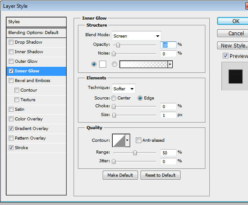The height and width of the screenshot is (205, 248).
Task: Expand the gradient picker arrow
Action: click(170, 65)
